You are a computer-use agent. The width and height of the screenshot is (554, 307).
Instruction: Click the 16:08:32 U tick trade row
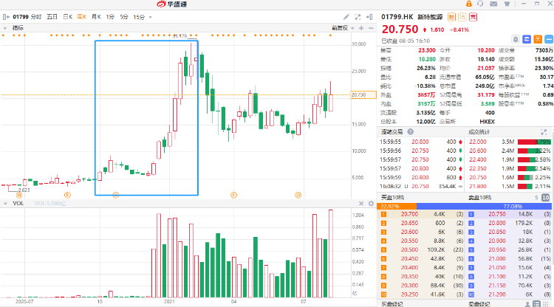(x=421, y=186)
